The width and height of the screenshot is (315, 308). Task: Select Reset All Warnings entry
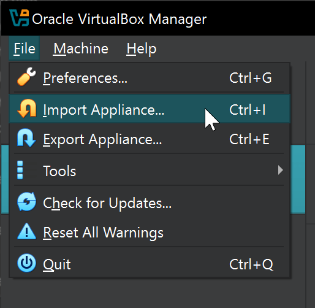(150, 233)
